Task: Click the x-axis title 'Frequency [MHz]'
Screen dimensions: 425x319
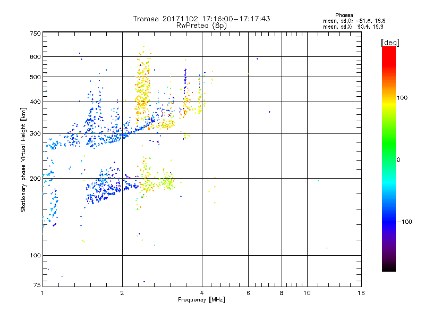Action: click(x=201, y=300)
